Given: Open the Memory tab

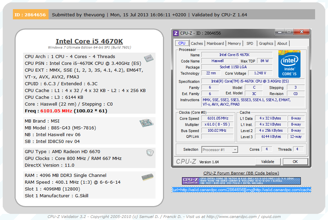Looking at the screenshot, I should 234,43.
